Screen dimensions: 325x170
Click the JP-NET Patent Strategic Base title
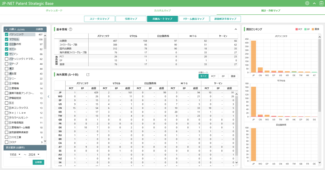pos(28,4)
